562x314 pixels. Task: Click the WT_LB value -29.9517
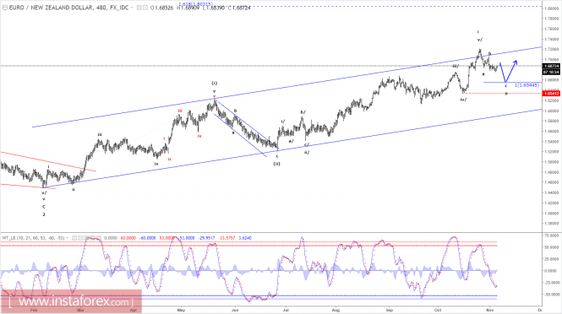206,238
